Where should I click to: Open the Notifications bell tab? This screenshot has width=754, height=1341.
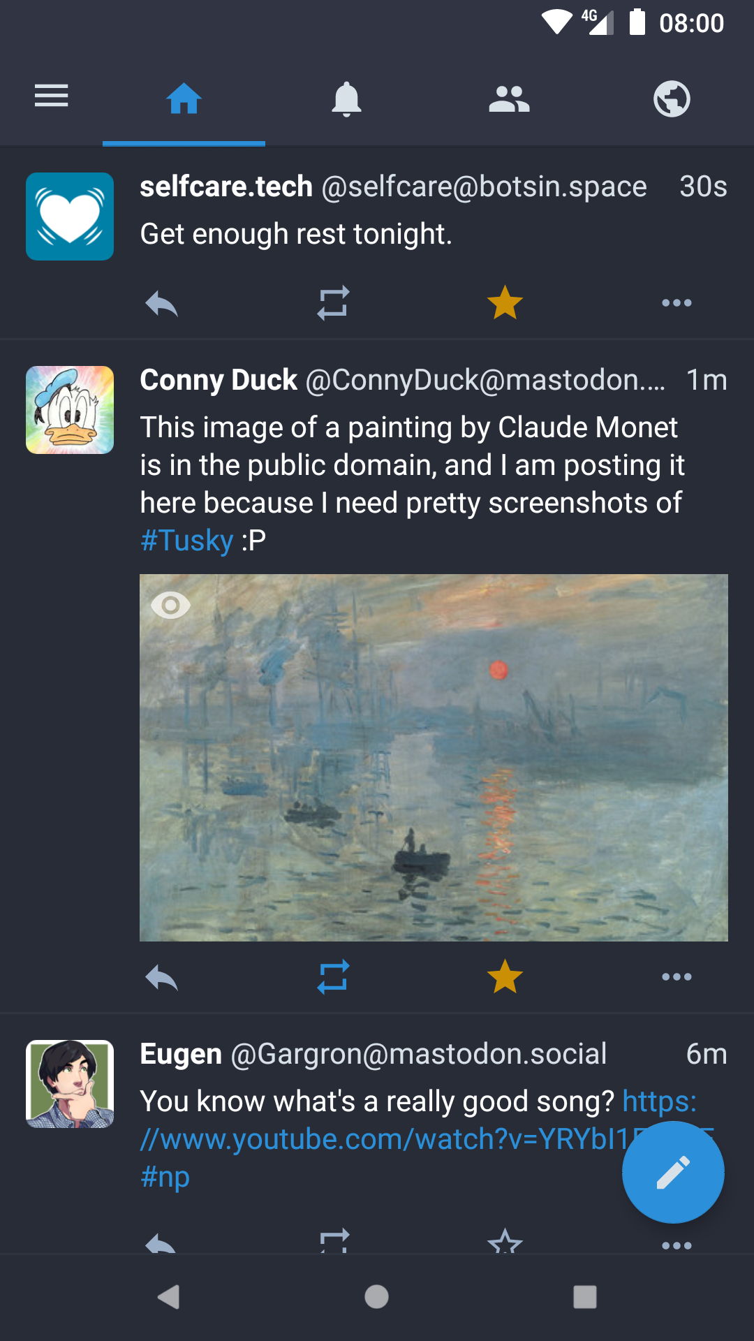[x=346, y=98]
